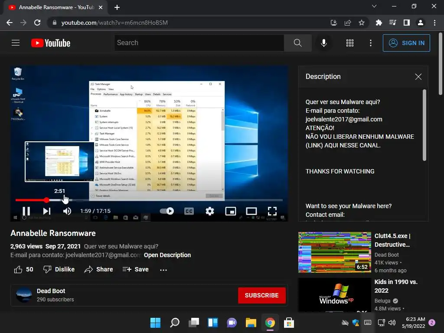Go back in browser history
Image resolution: width=444 pixels, height=333 pixels.
(x=10, y=23)
